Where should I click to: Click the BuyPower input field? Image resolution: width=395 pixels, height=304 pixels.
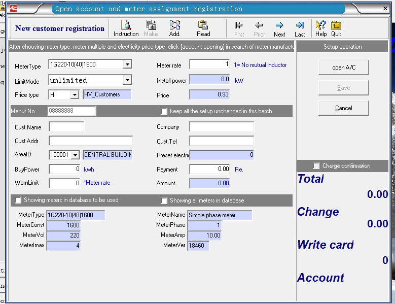pyautogui.click(x=65, y=169)
